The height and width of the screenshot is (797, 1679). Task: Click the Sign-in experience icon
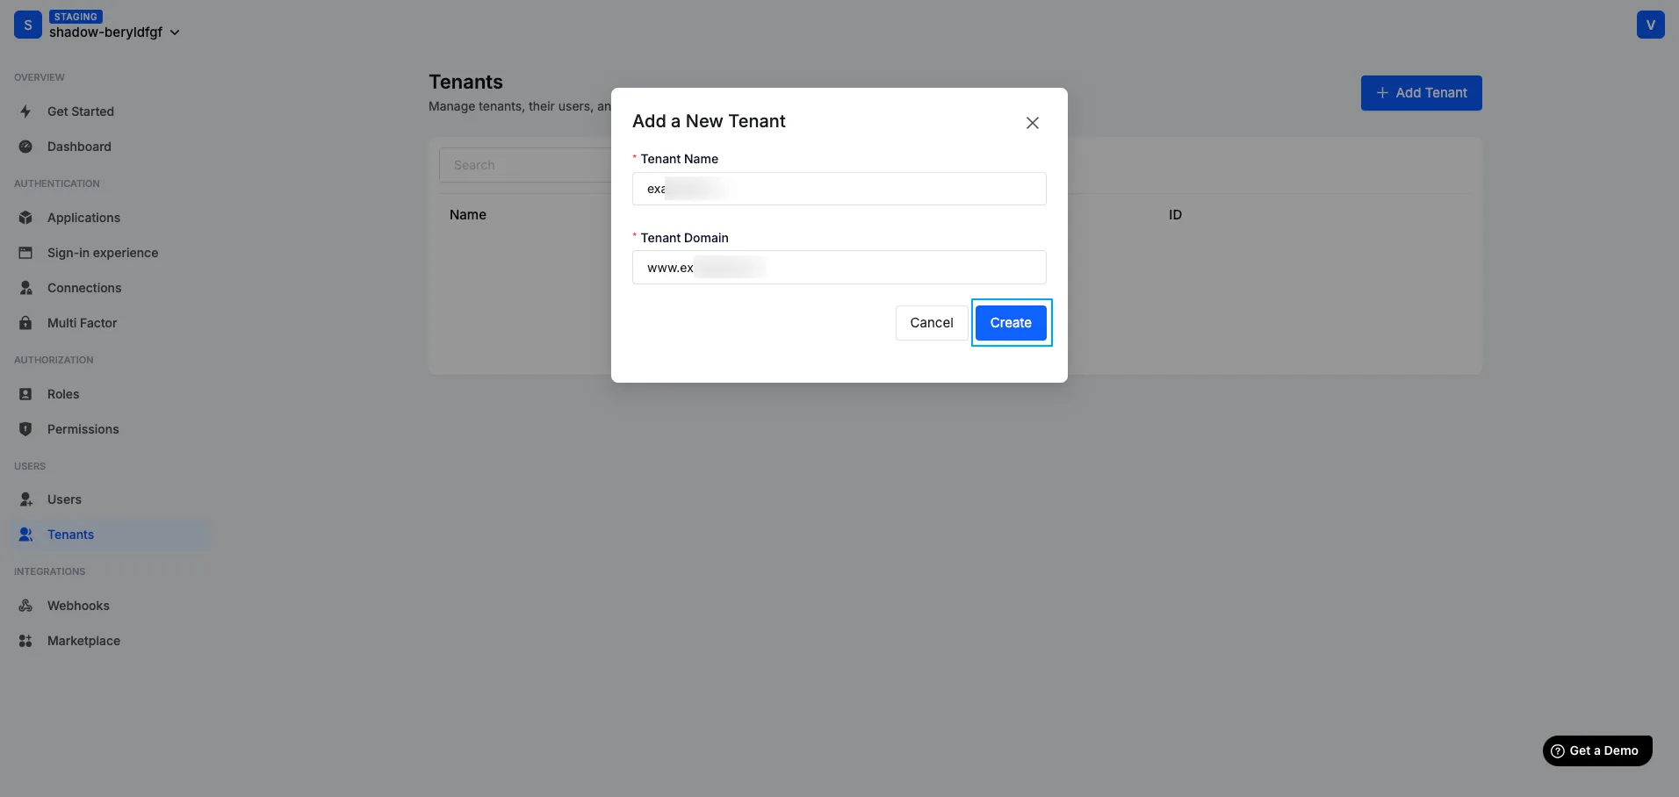click(x=25, y=253)
